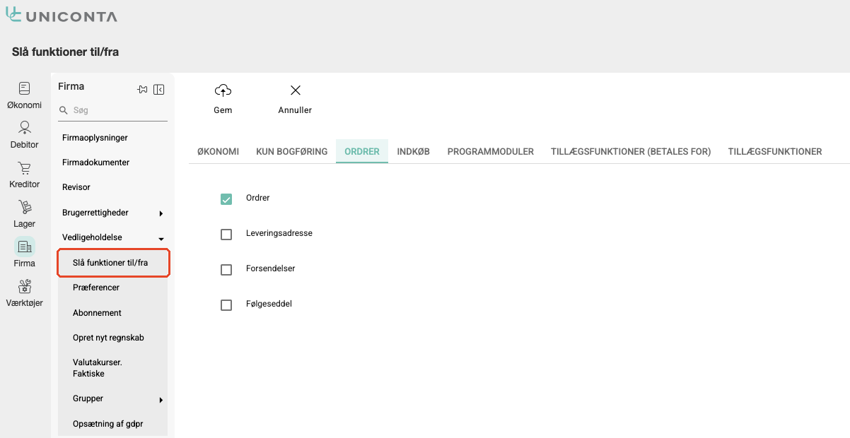Open the Kreditor shopping cart icon
The image size is (850, 438).
pyautogui.click(x=24, y=168)
